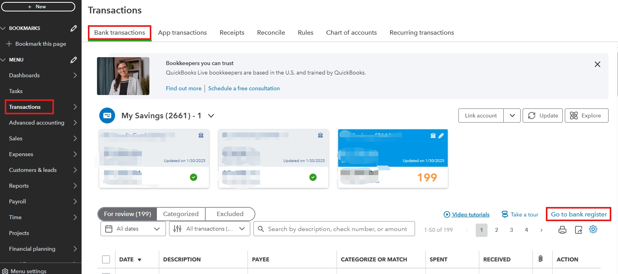Open Reports in the sidebar

[19, 186]
